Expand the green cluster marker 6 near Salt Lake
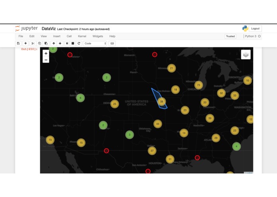The height and width of the screenshot is (197, 277). [x=81, y=98]
